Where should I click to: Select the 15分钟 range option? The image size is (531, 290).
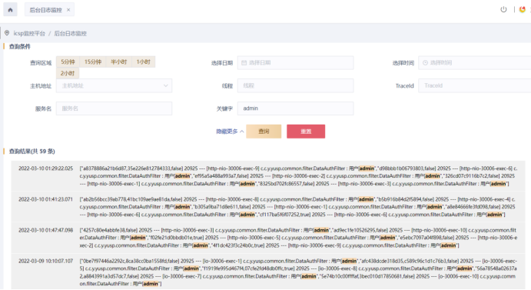coord(93,62)
